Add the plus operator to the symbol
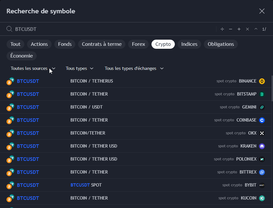 tap(239, 29)
